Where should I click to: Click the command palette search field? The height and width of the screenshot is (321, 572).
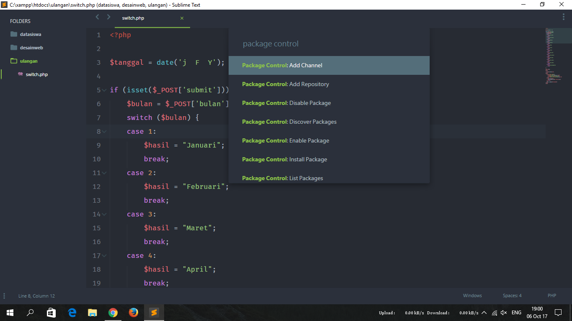(x=329, y=44)
